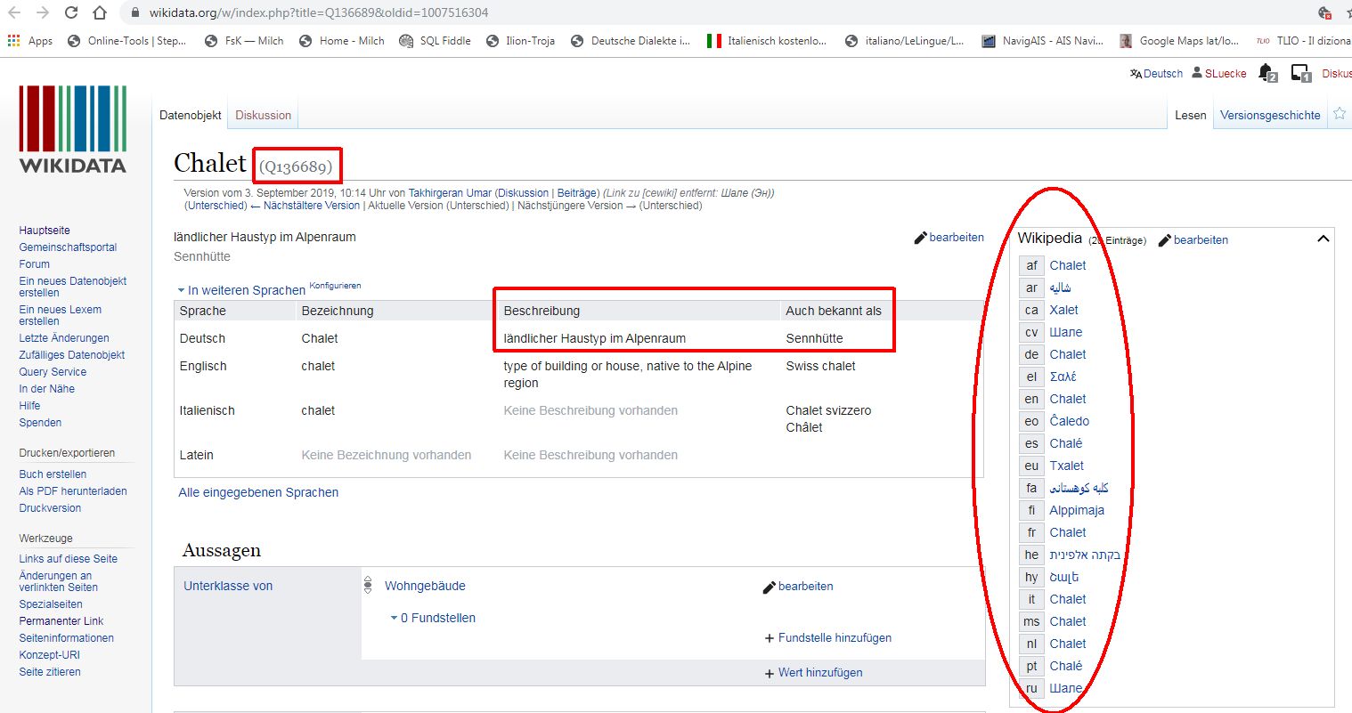Screen dimensions: 1352x713
Task: Open the Basque Txalet Wikipedia link
Action: [x=1066, y=466]
